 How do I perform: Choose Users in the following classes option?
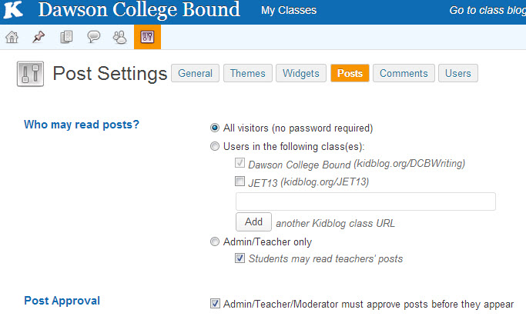pos(215,146)
